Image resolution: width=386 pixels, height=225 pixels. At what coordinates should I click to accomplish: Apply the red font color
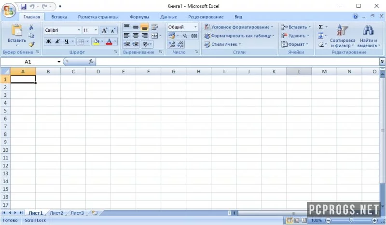click(x=109, y=41)
